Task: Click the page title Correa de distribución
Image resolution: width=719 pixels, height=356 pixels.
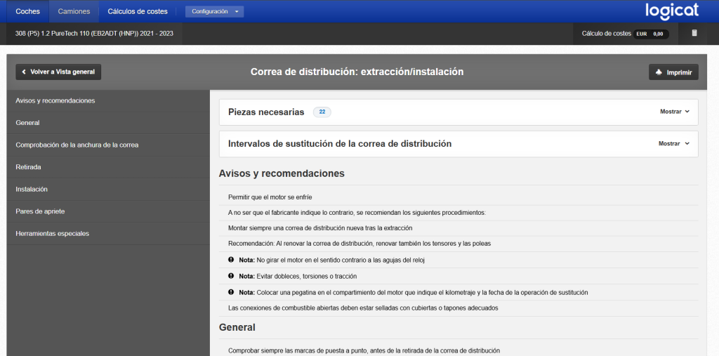Action: click(x=357, y=72)
